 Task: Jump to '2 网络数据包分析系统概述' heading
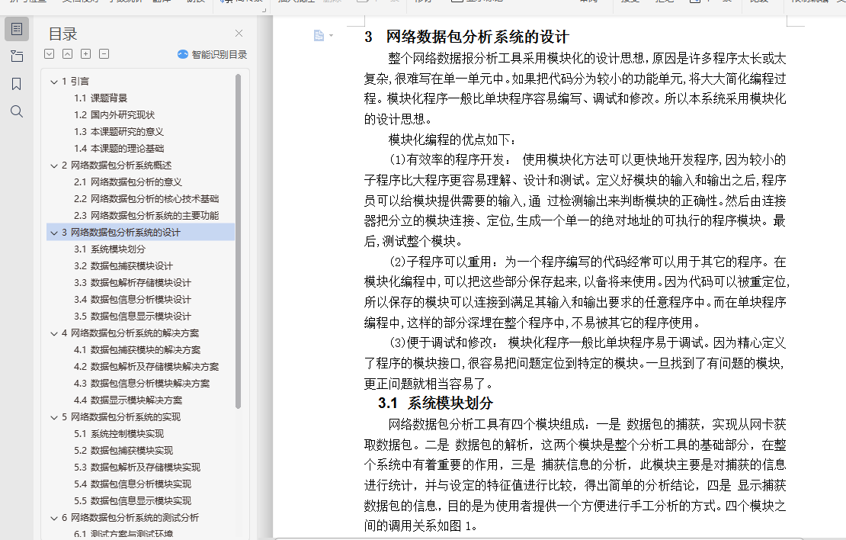(x=117, y=166)
